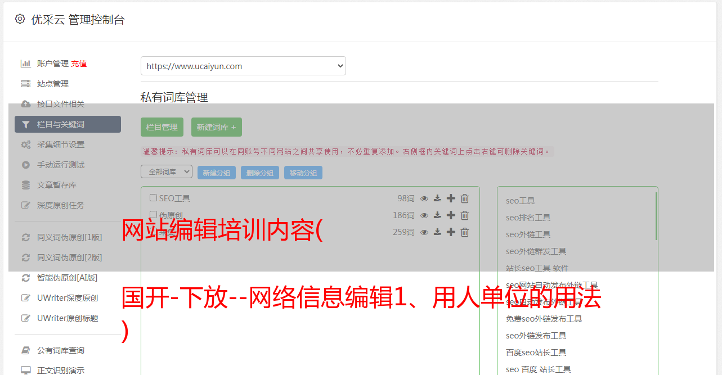Screen dimensions: 722x375
Task: Click the refresh icon for 智能伪原创[AI版]
Action: (25, 278)
